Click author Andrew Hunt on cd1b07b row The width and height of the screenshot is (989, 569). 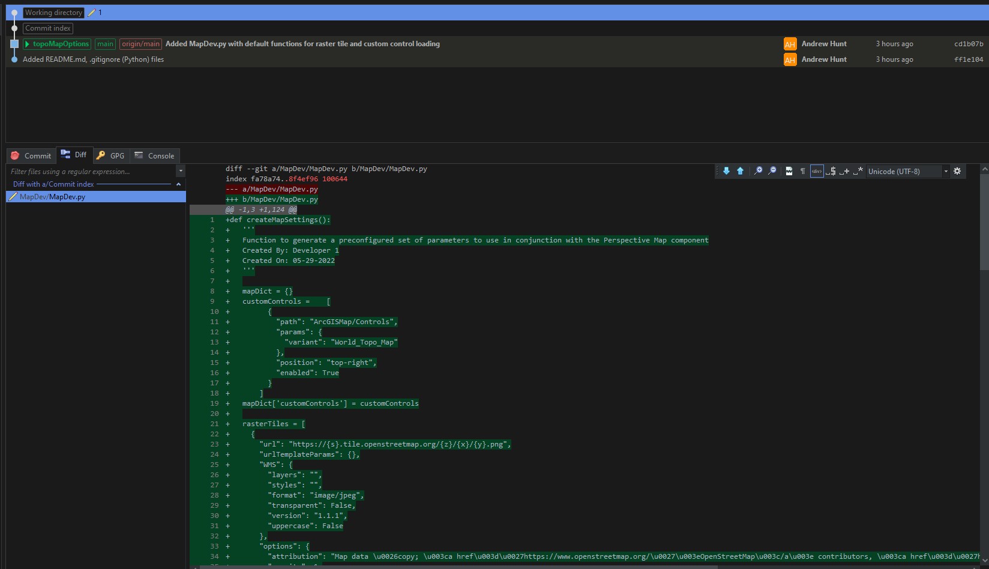(x=824, y=44)
